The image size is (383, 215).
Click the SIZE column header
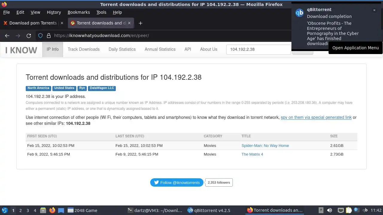click(x=334, y=136)
